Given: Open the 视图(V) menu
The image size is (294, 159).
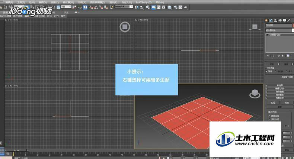Looking at the screenshot, I should (43, 3).
